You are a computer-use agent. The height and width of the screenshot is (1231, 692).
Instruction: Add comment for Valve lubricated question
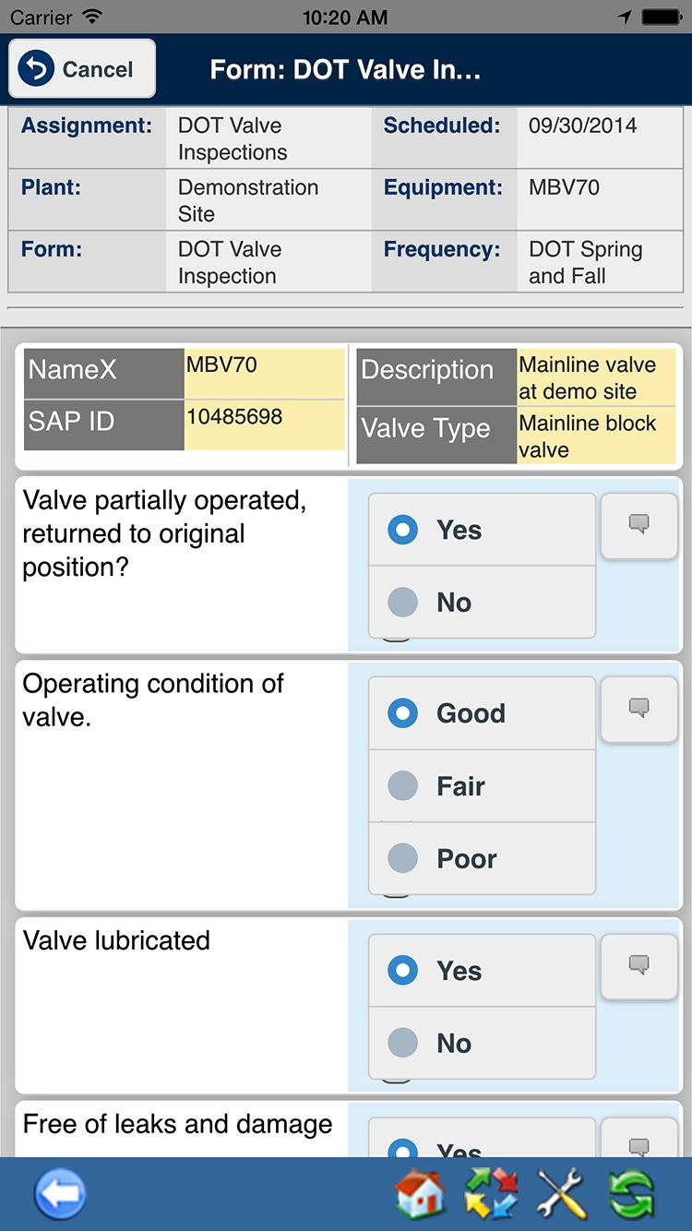coord(639,966)
